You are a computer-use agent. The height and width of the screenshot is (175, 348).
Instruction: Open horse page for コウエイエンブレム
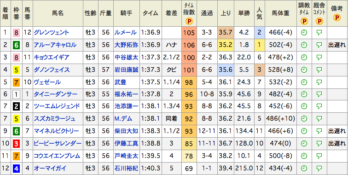coord(57,156)
